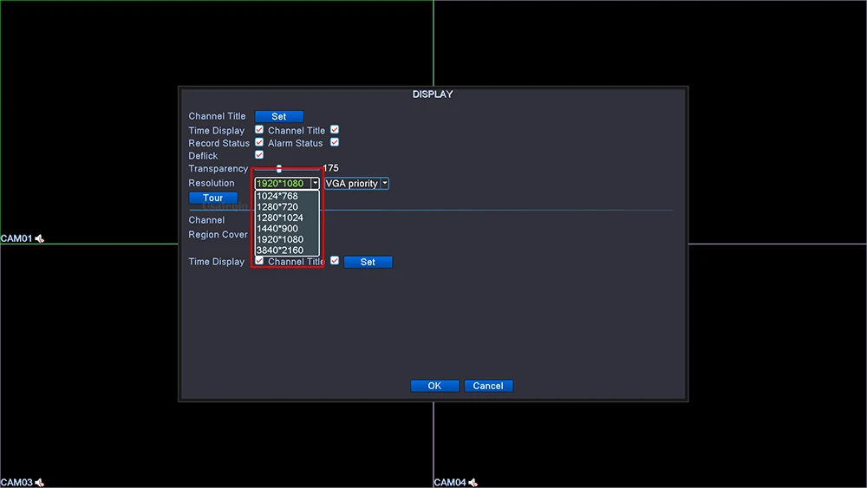Toggle the lower Time Display checkbox under the list
The height and width of the screenshot is (488, 867).
pos(258,260)
